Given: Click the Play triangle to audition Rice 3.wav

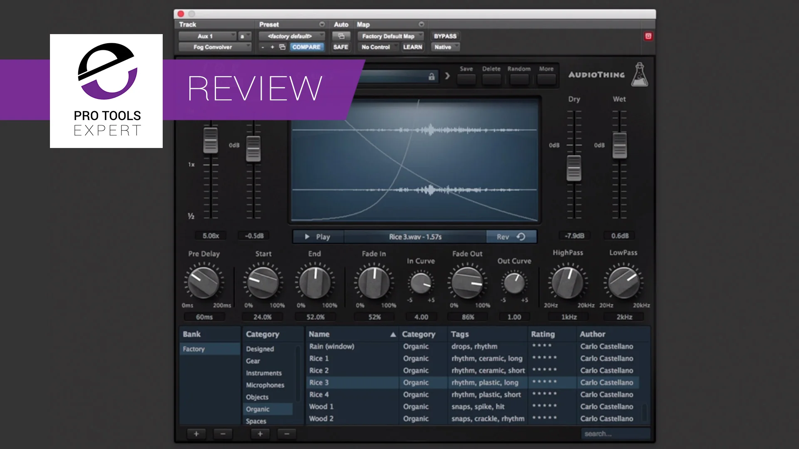Looking at the screenshot, I should (x=307, y=236).
